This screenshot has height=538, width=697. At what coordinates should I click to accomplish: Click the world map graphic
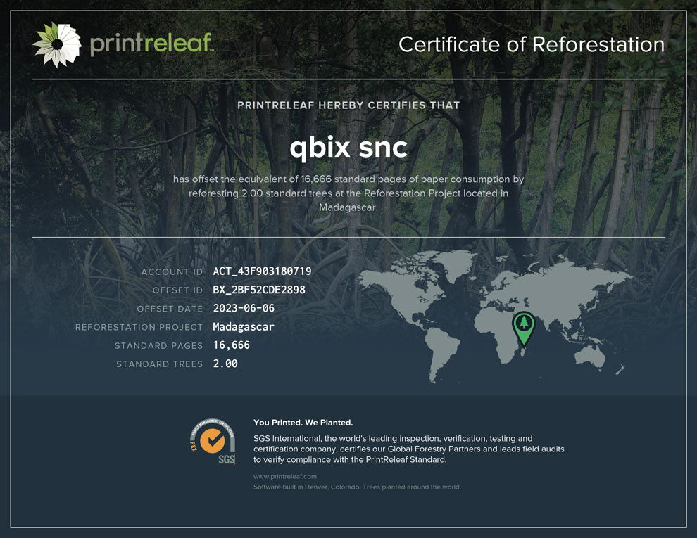(x=495, y=316)
